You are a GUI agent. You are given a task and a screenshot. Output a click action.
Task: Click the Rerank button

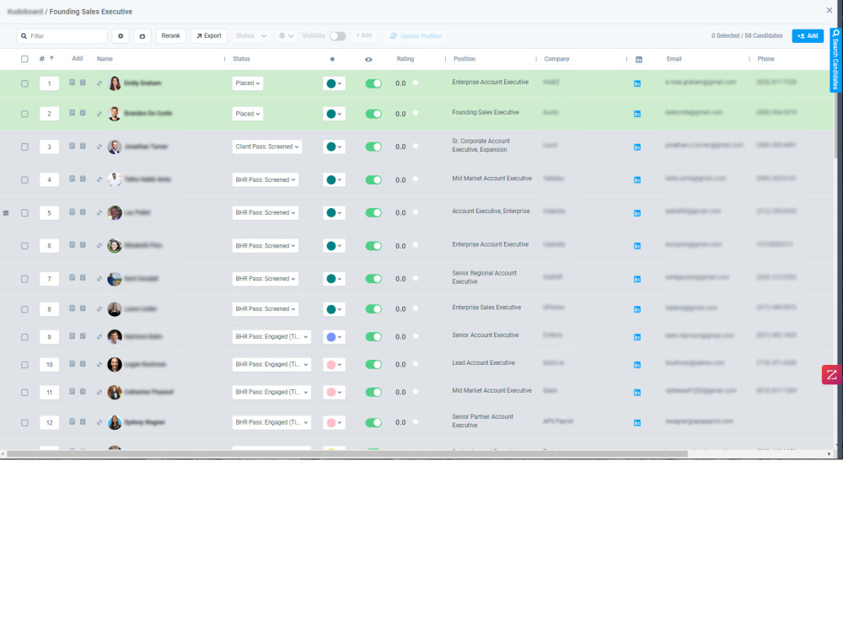(170, 36)
